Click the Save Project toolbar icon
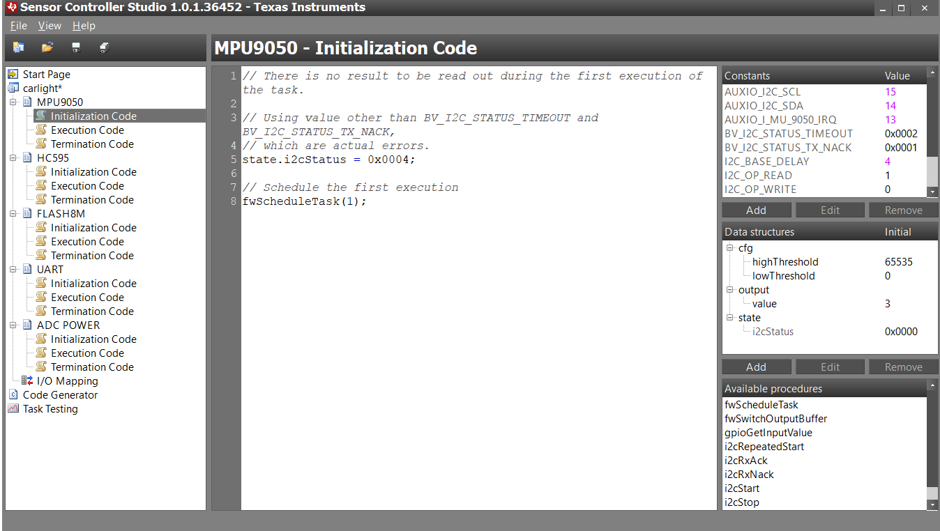 click(x=76, y=47)
